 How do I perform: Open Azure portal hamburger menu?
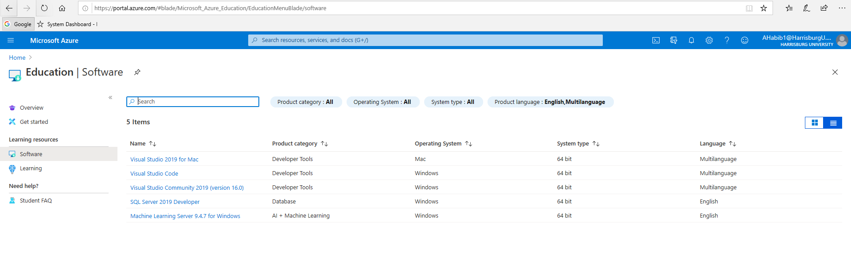11,40
